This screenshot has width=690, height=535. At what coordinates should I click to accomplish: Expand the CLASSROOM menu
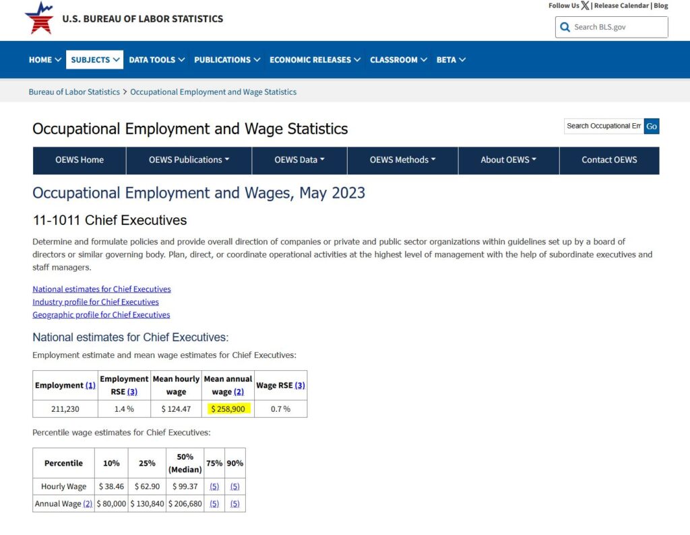point(398,60)
